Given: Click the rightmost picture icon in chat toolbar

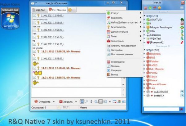Looking at the screenshot, I should 124,101.
